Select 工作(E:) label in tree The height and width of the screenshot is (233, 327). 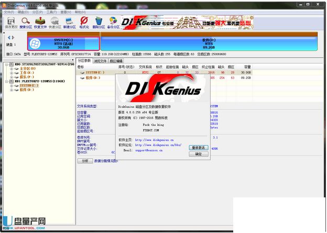click(x=27, y=73)
